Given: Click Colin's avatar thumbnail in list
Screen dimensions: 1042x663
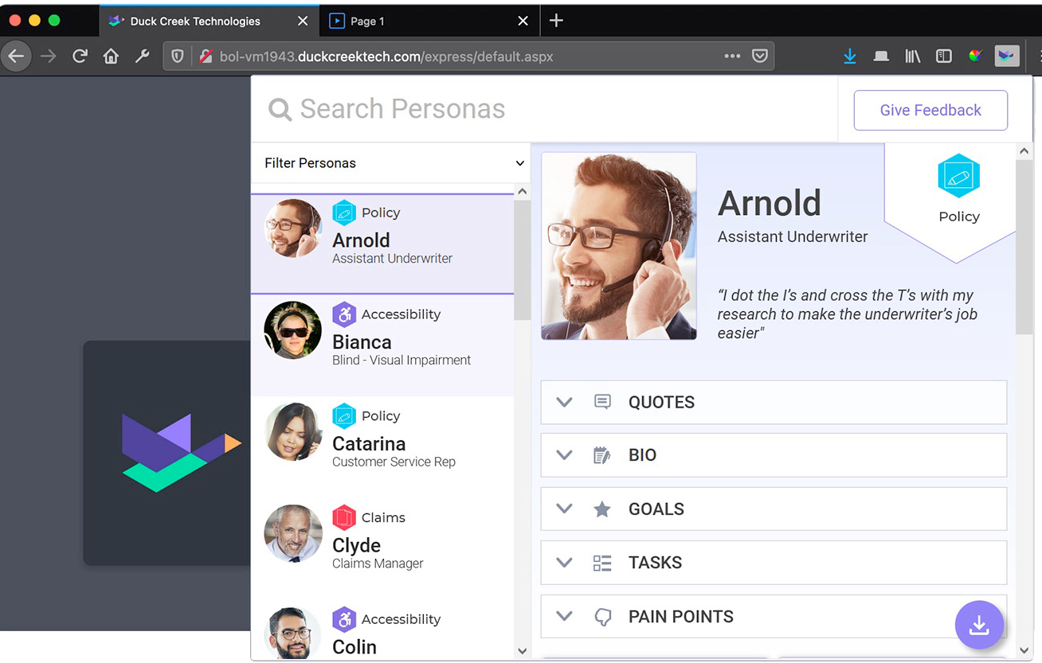Looking at the screenshot, I should pyautogui.click(x=293, y=634).
